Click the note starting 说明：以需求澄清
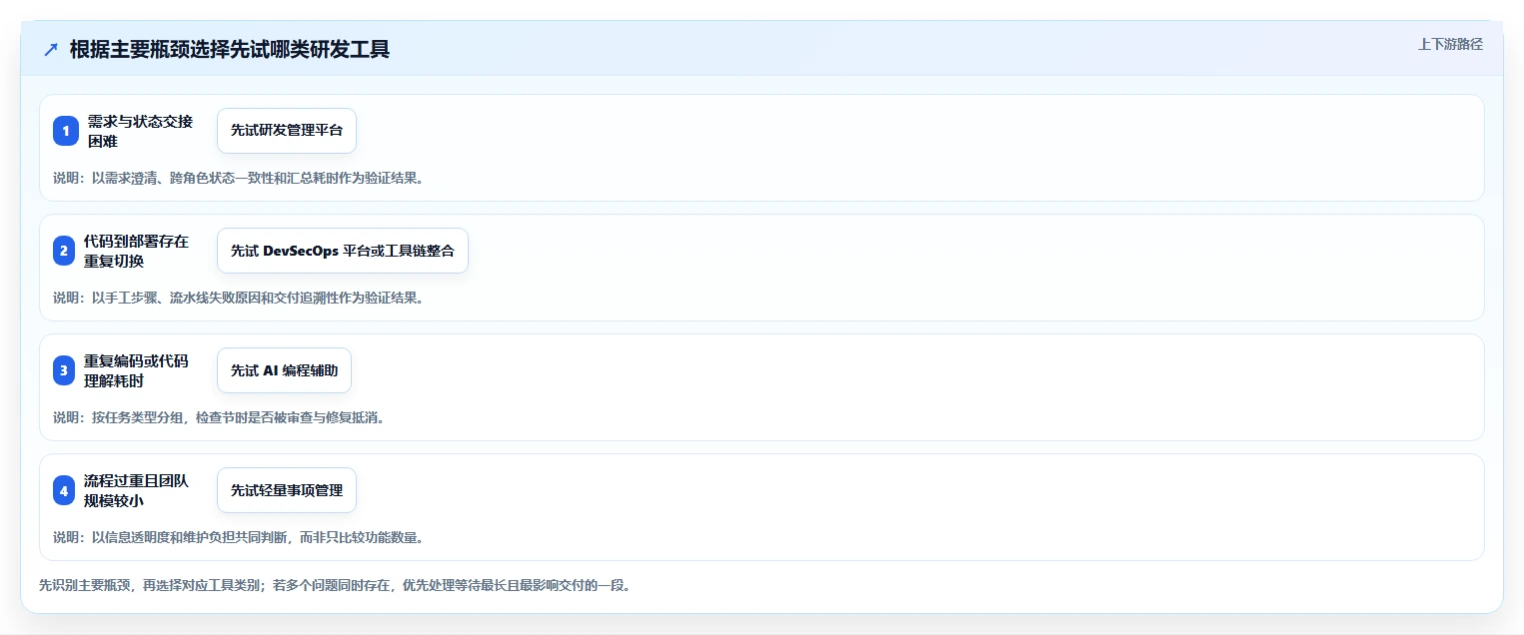The width and height of the screenshot is (1524, 635). tap(238, 178)
